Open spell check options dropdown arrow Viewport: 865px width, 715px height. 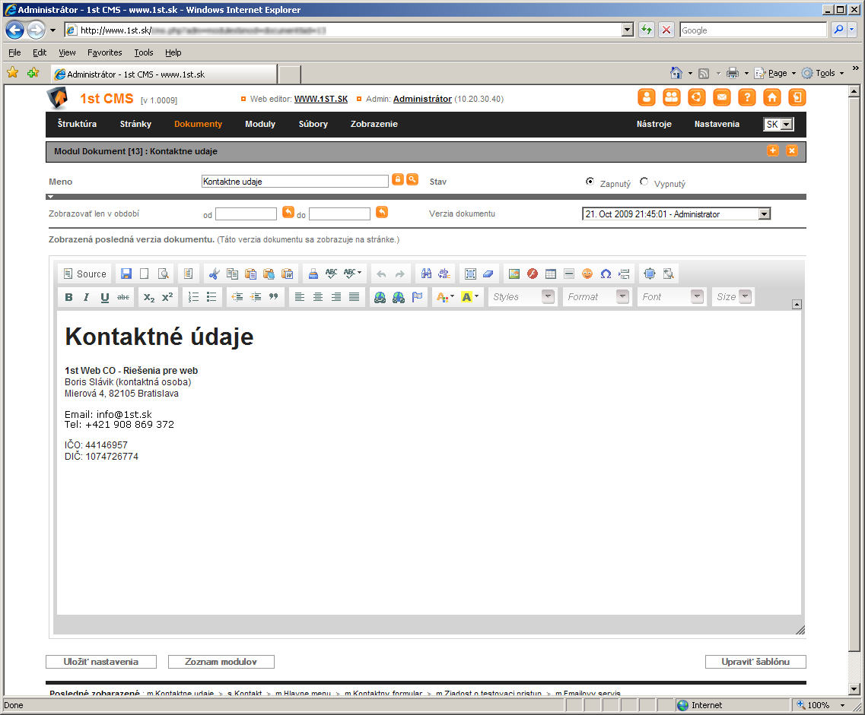pos(360,273)
